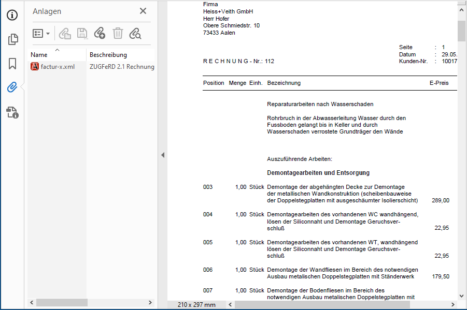Click the document's scroll down arrow
The width and height of the screenshot is (467, 310).
pyautogui.click(x=461, y=296)
